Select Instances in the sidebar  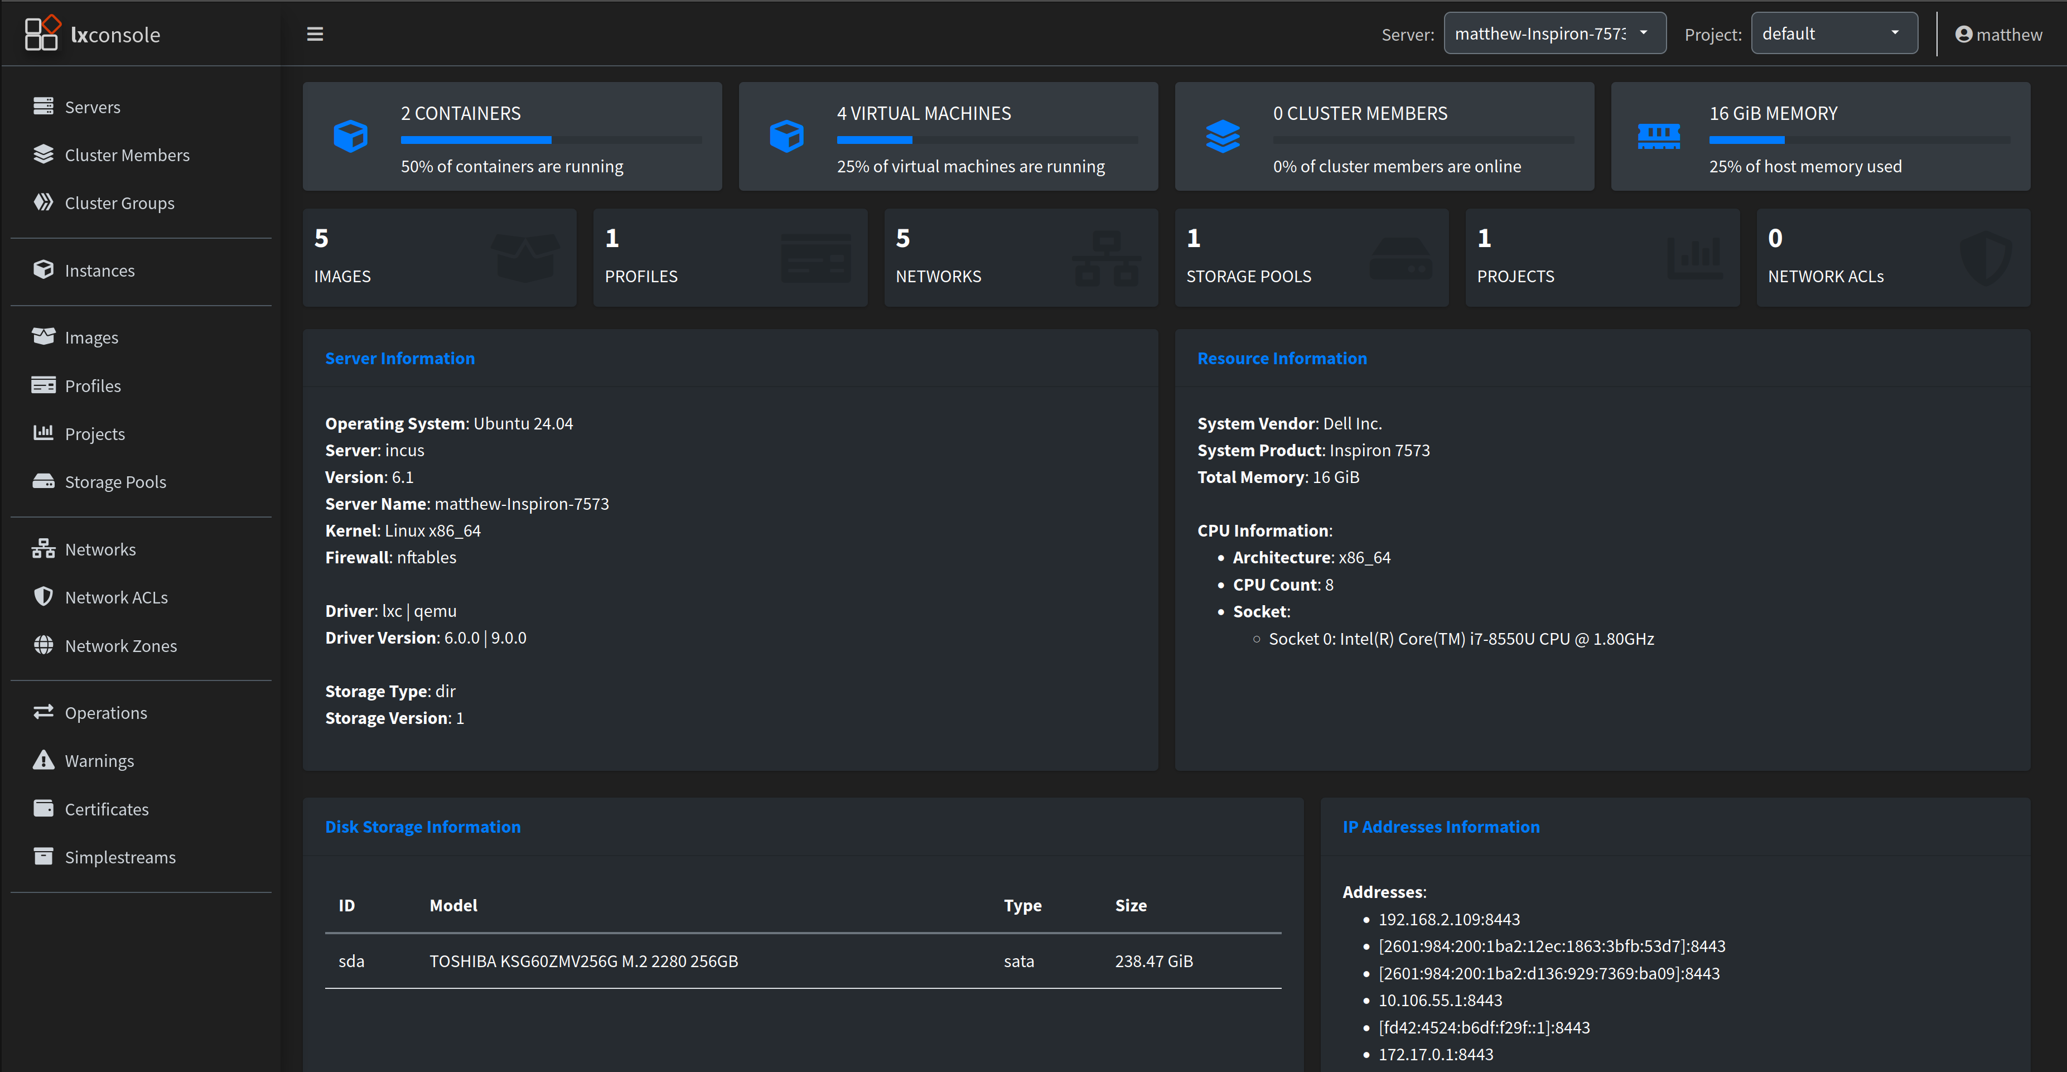tap(99, 271)
